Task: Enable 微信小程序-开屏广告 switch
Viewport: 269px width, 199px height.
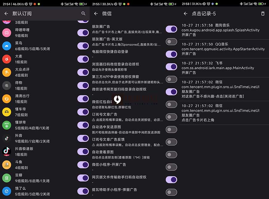Action: click(171, 167)
